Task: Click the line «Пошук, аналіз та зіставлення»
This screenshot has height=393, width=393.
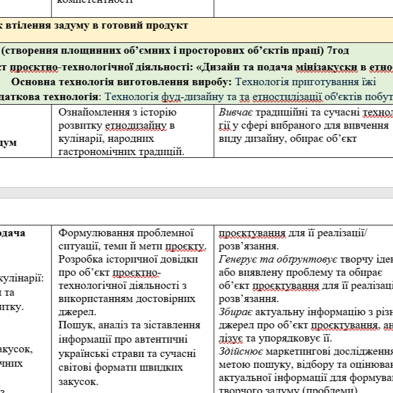Action: (129, 325)
